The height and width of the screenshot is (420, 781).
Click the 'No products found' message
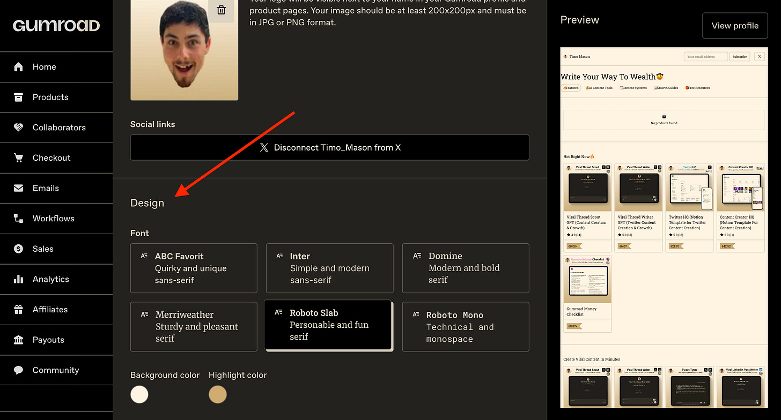664,123
